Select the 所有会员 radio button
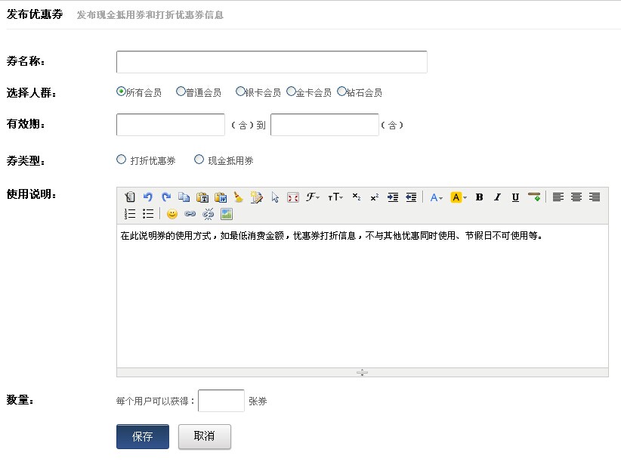 (121, 91)
